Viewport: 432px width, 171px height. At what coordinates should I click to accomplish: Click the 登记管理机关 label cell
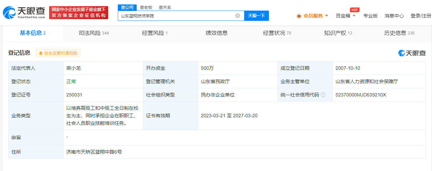click(171, 81)
